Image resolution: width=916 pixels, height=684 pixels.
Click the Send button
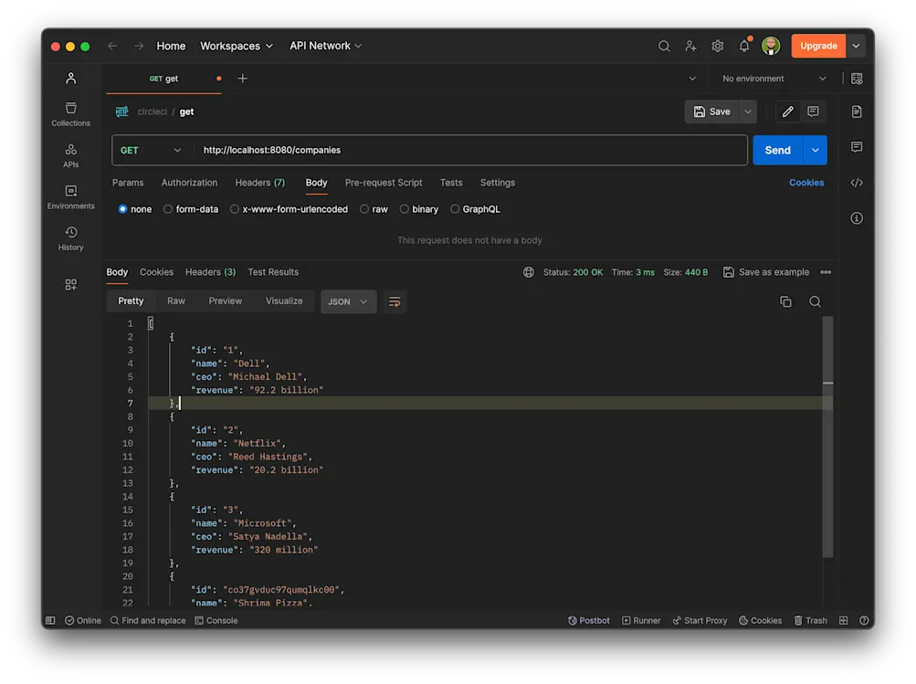click(777, 150)
